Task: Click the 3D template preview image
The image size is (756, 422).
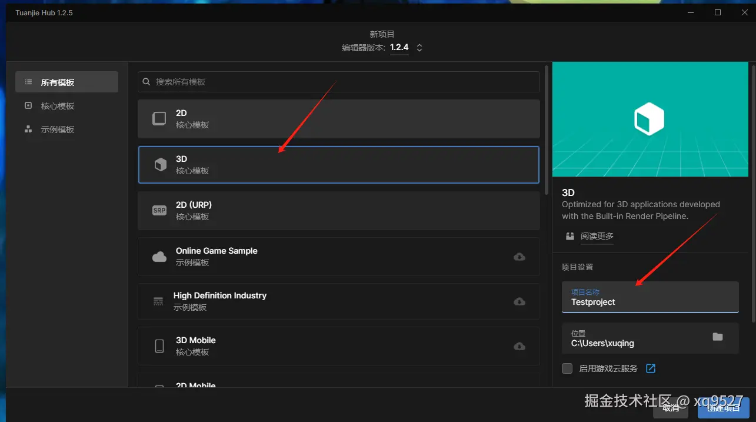Action: 650,119
